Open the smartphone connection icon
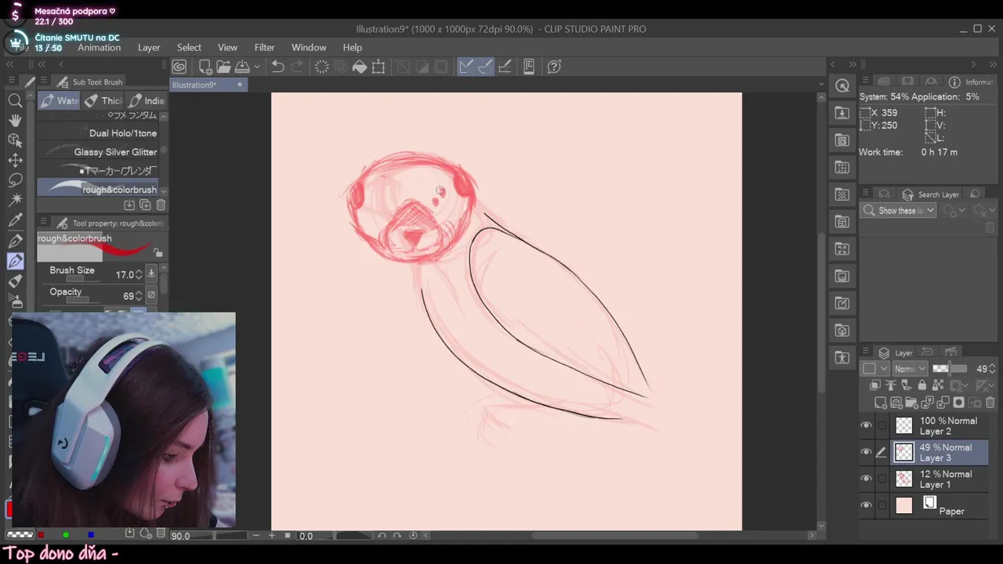The image size is (1003, 564). pos(529,67)
